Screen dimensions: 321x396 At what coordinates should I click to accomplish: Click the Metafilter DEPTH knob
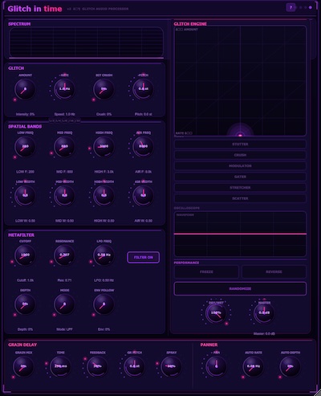(x=25, y=304)
